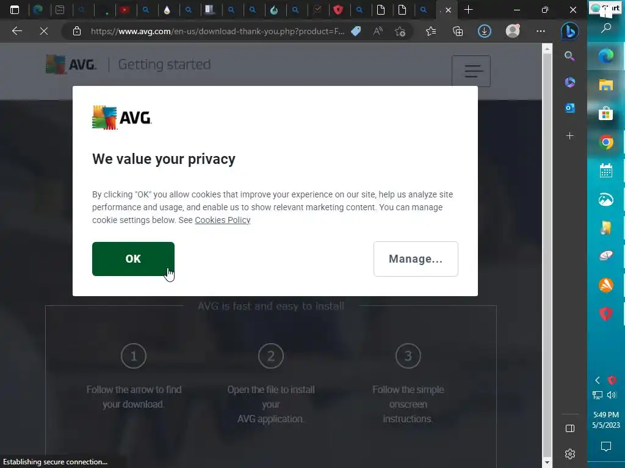Open the Favorites list
The height and width of the screenshot is (468, 625).
click(x=431, y=31)
